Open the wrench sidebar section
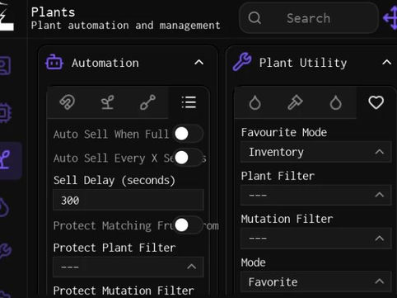 (6, 251)
